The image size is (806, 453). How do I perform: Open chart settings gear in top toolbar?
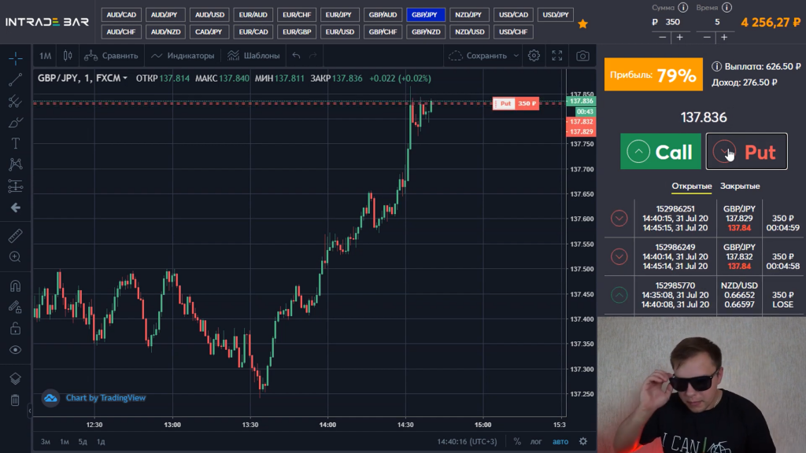pyautogui.click(x=534, y=56)
